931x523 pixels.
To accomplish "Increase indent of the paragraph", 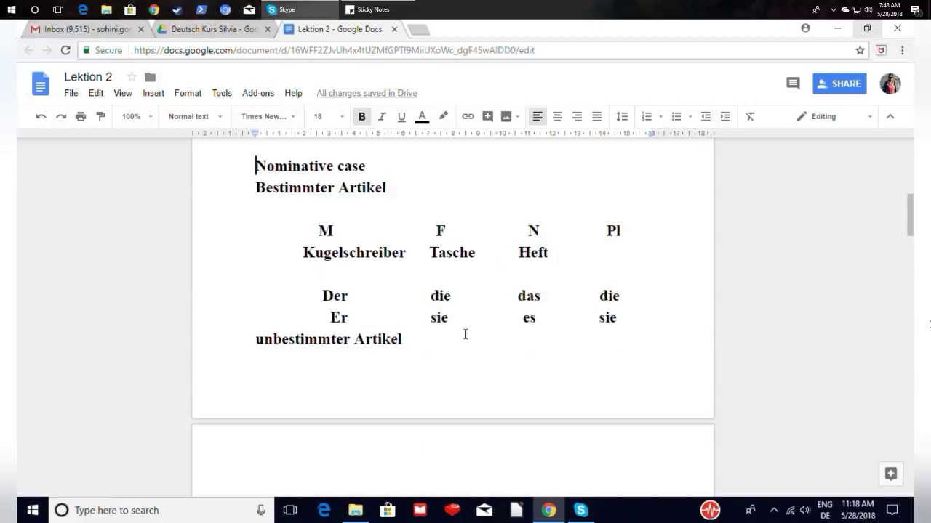I will coord(725,116).
